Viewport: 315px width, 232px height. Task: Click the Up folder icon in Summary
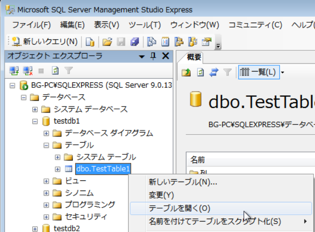[186, 72]
